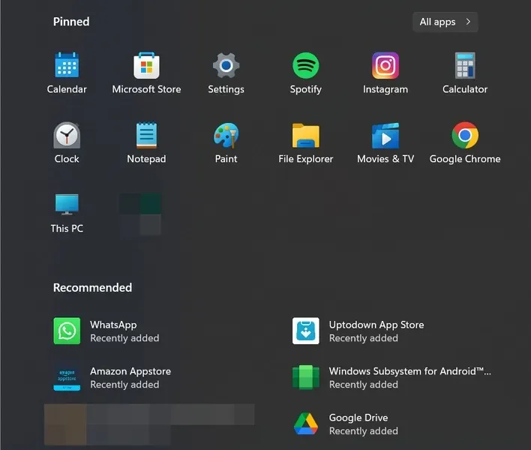This screenshot has height=450, width=531.
Task: Click the File Explorer label text
Action: tap(305, 159)
